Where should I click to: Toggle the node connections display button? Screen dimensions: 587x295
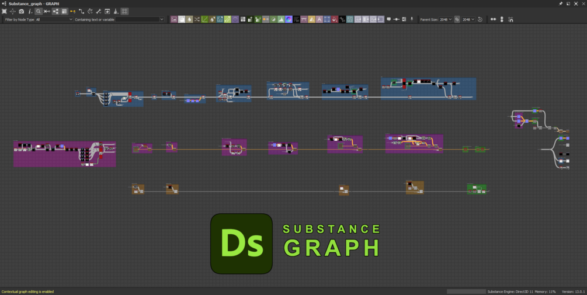click(x=55, y=11)
